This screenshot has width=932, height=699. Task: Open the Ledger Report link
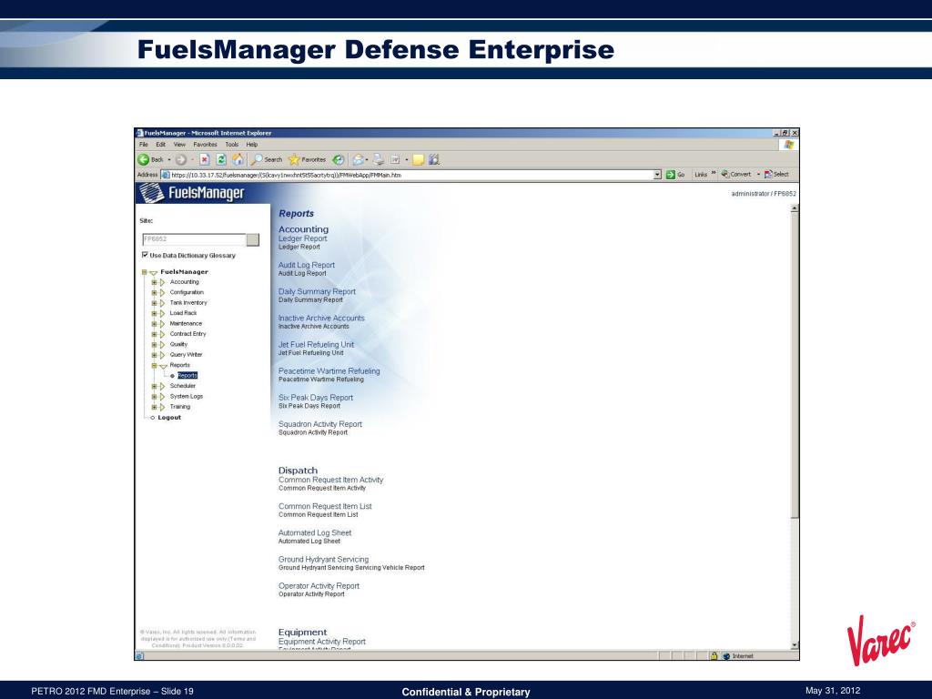coord(302,238)
